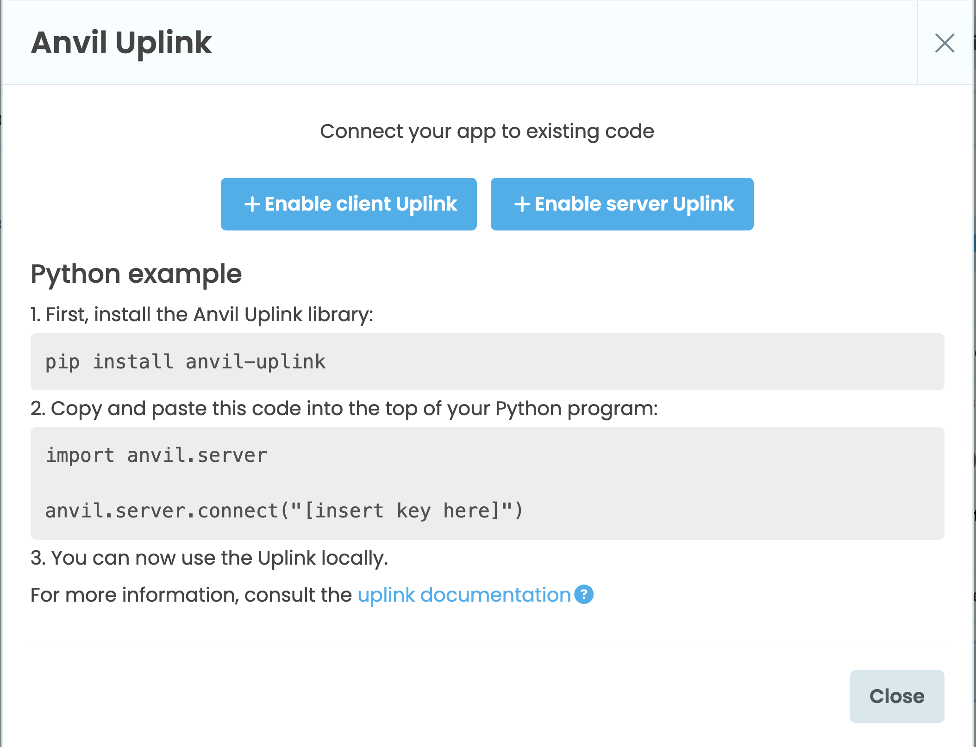This screenshot has height=747, width=976.
Task: Click the Anvil Uplink dialog title
Action: click(x=121, y=43)
